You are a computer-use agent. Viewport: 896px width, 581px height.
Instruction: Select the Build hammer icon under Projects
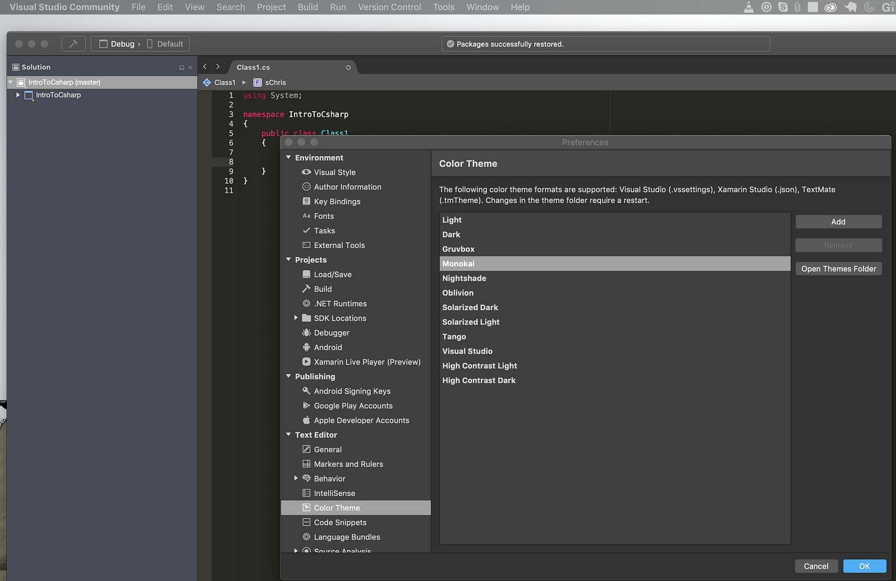(x=306, y=288)
